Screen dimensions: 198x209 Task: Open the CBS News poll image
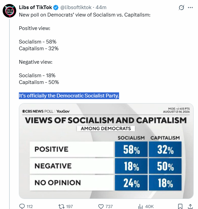[106, 151]
